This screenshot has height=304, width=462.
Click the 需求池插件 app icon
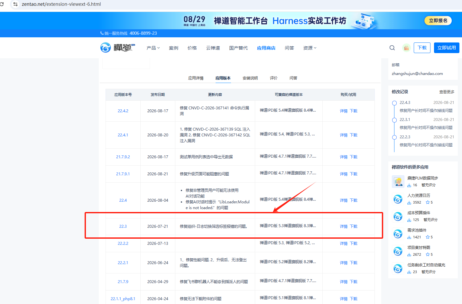click(x=398, y=234)
